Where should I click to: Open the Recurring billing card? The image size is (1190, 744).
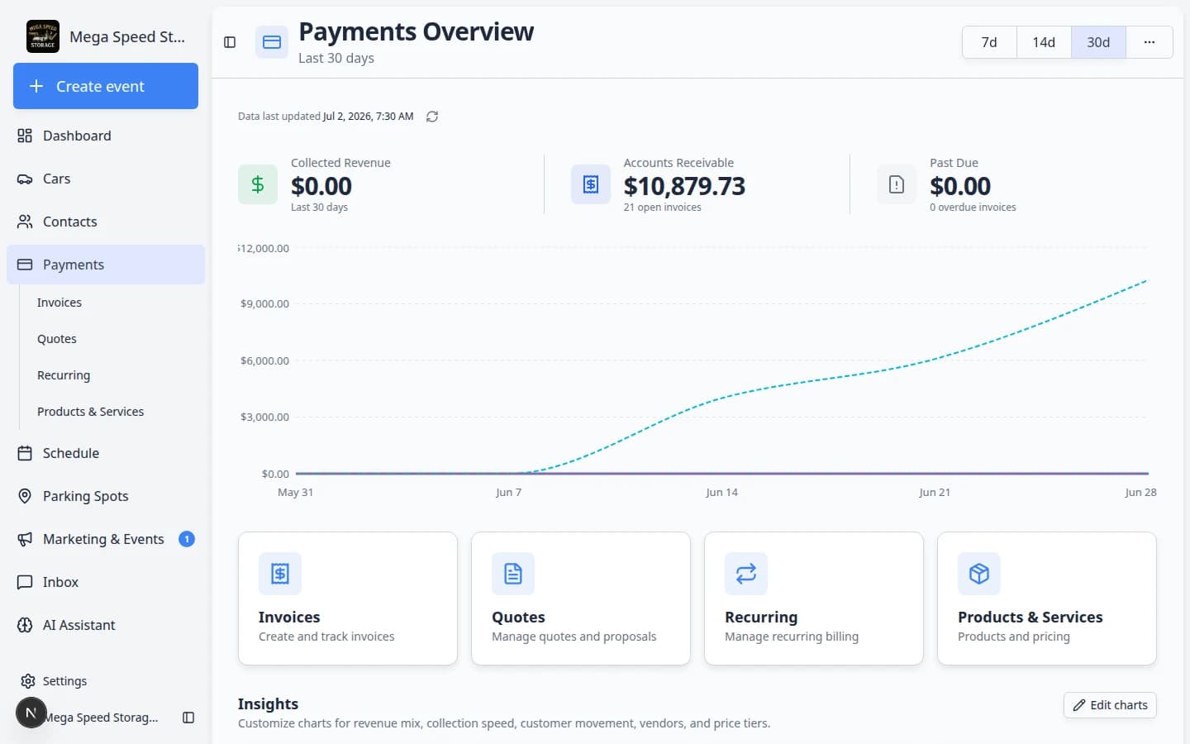pyautogui.click(x=814, y=599)
